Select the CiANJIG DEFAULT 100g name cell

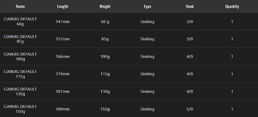pyautogui.click(x=20, y=57)
